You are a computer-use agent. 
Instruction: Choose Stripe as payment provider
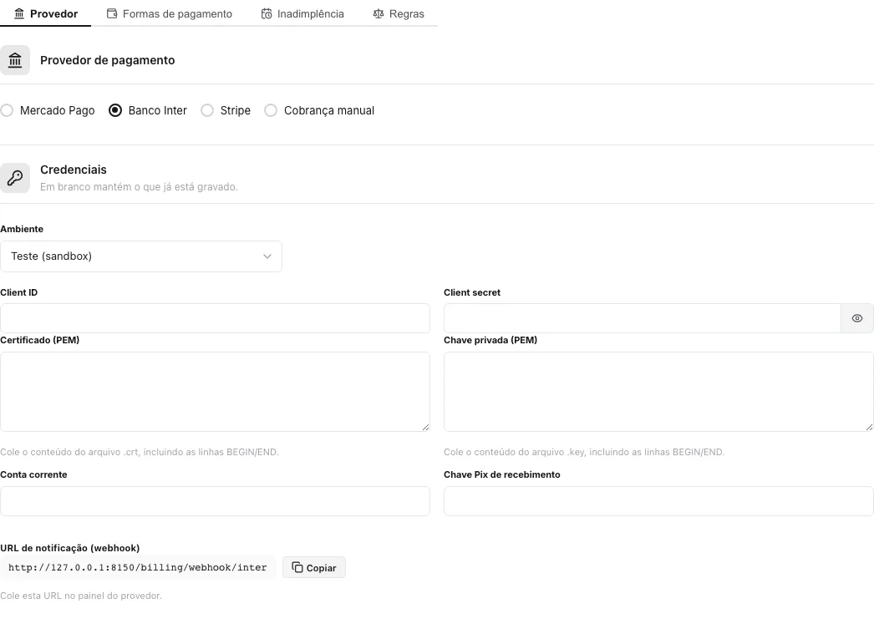(207, 110)
